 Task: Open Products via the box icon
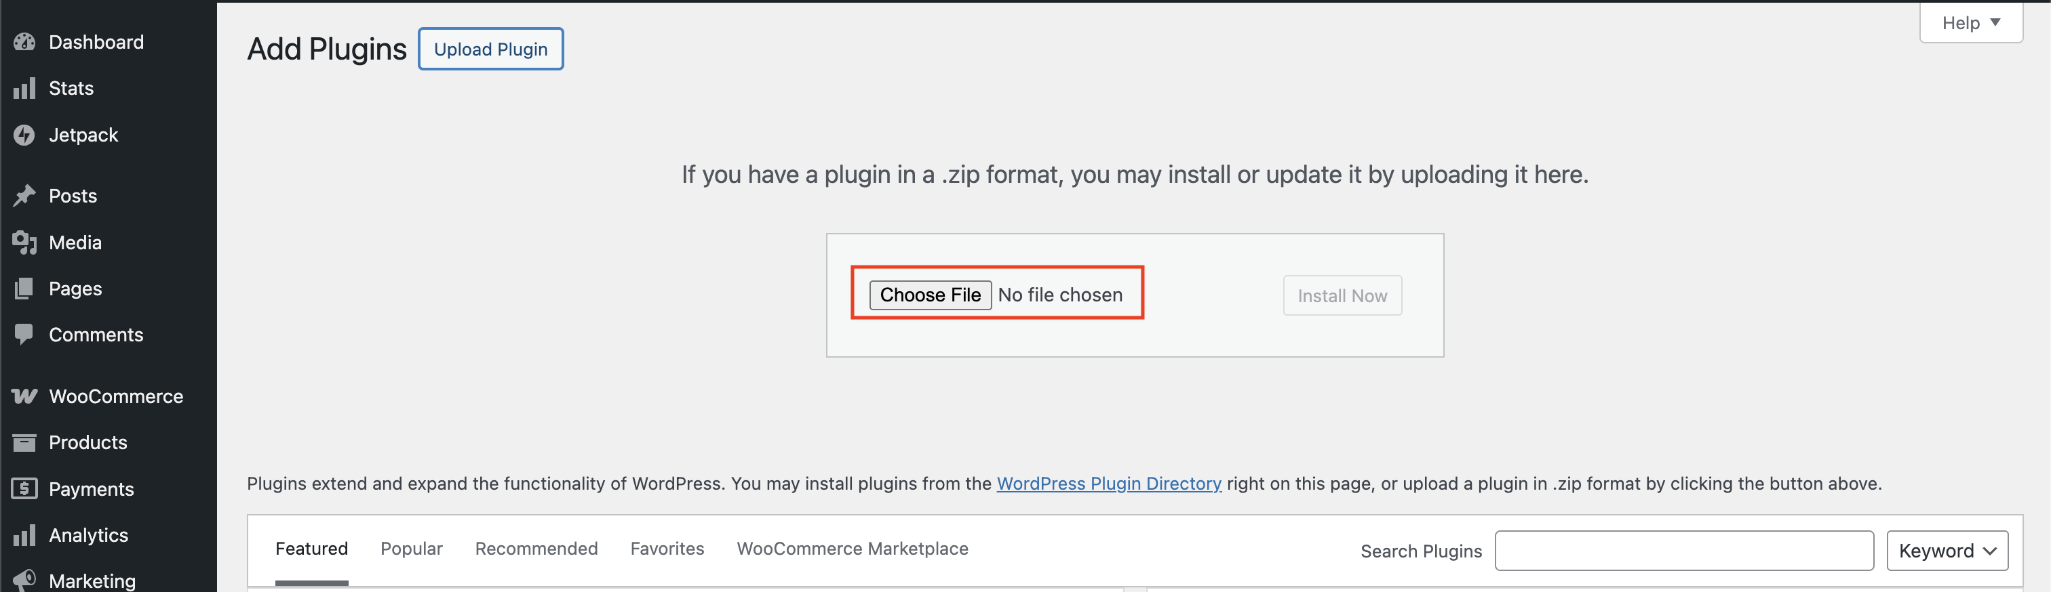coord(24,442)
